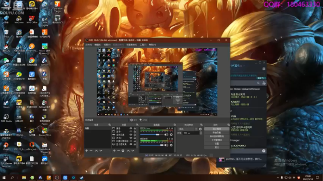Toggle lock on 游戏采集 source
This screenshot has width=323, height=181.
click(135, 135)
